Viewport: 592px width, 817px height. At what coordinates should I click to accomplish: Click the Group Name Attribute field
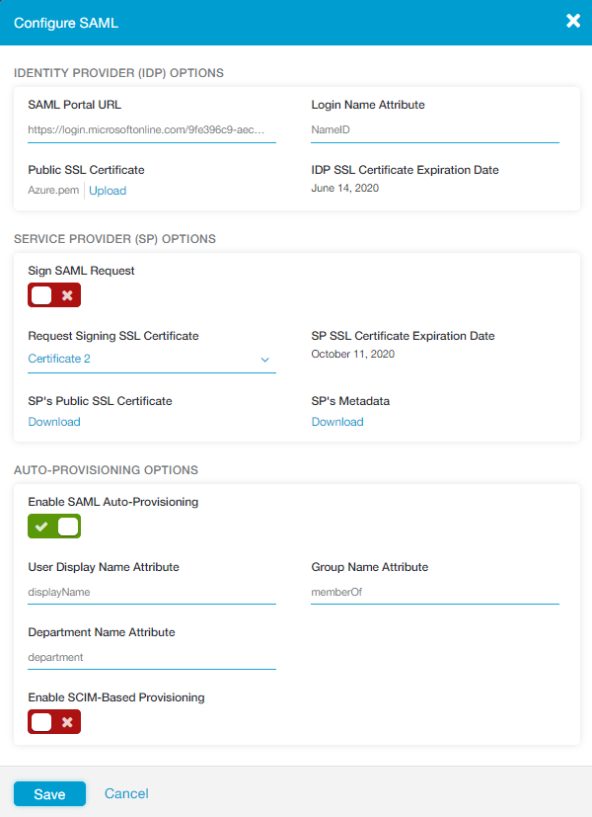point(434,592)
